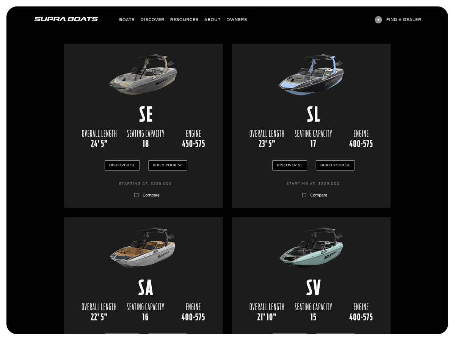Viewport: 455px width, 341px height.
Task: Click the Discover SE button
Action: pos(122,165)
